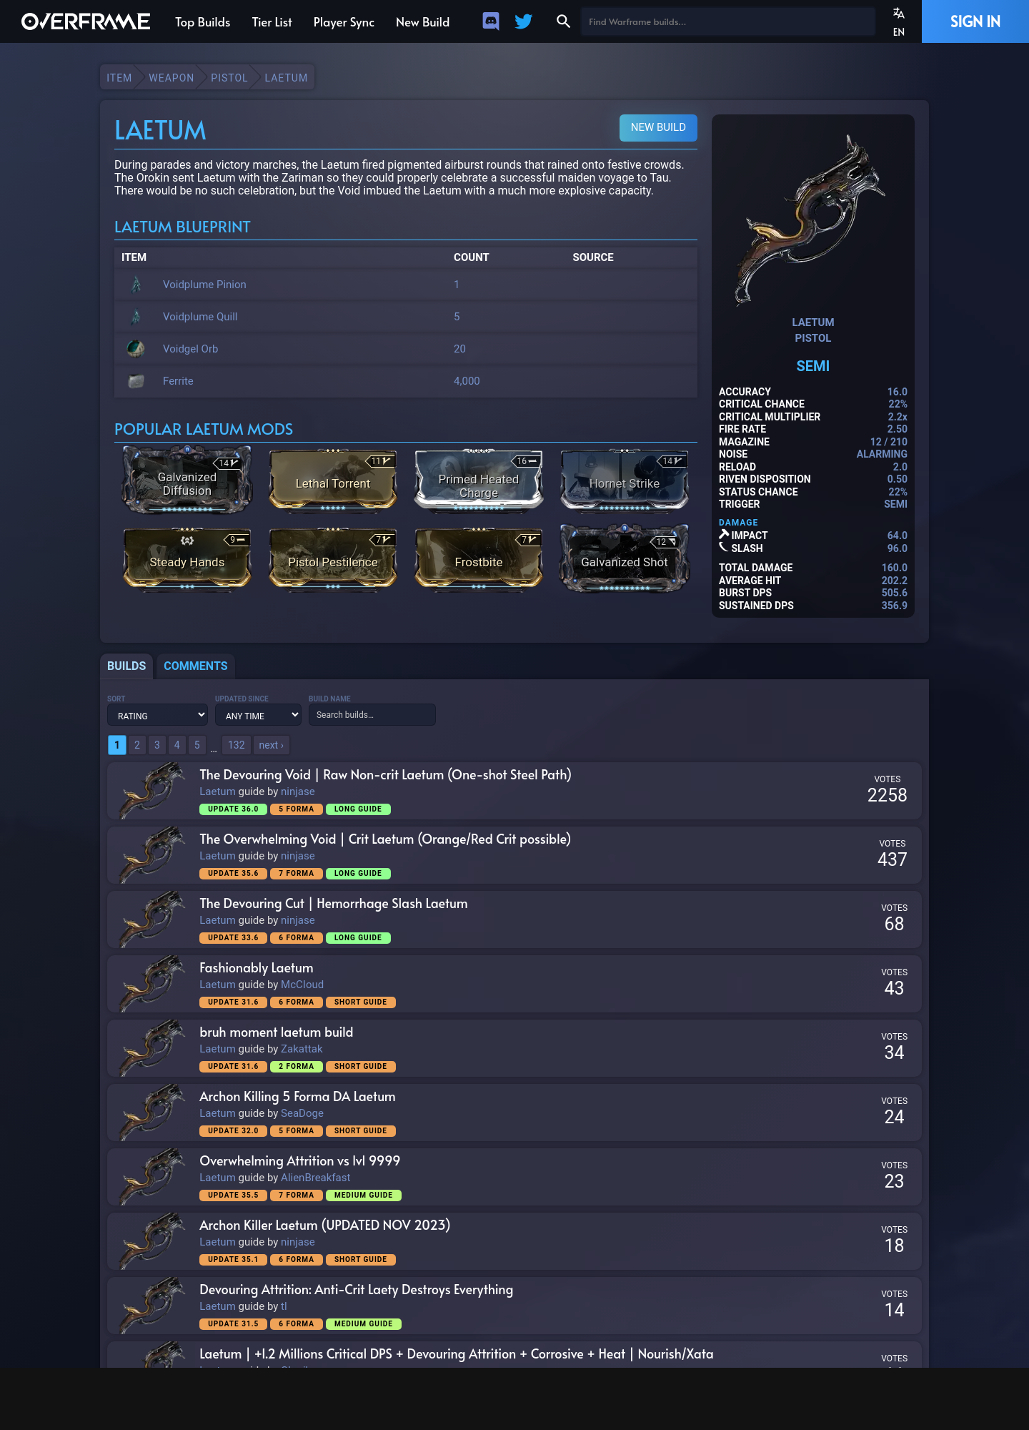Open Overwhelming Attrition vs lvl 9999 build
Screen dimensions: 1029x1430
pos(300,1161)
